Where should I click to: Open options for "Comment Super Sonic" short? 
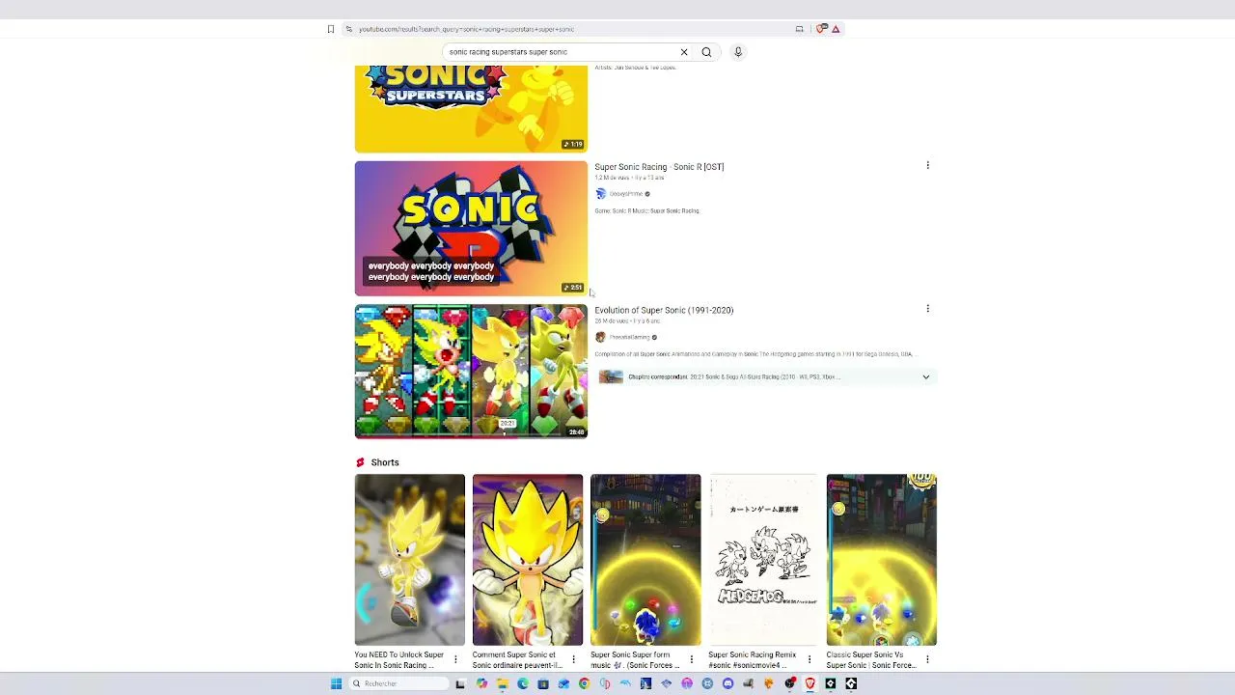(x=573, y=660)
